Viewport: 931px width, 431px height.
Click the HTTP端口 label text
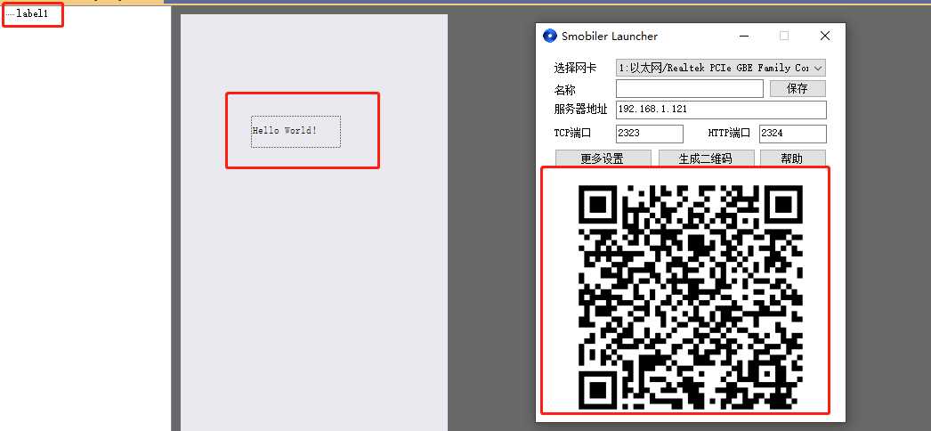pyautogui.click(x=729, y=133)
